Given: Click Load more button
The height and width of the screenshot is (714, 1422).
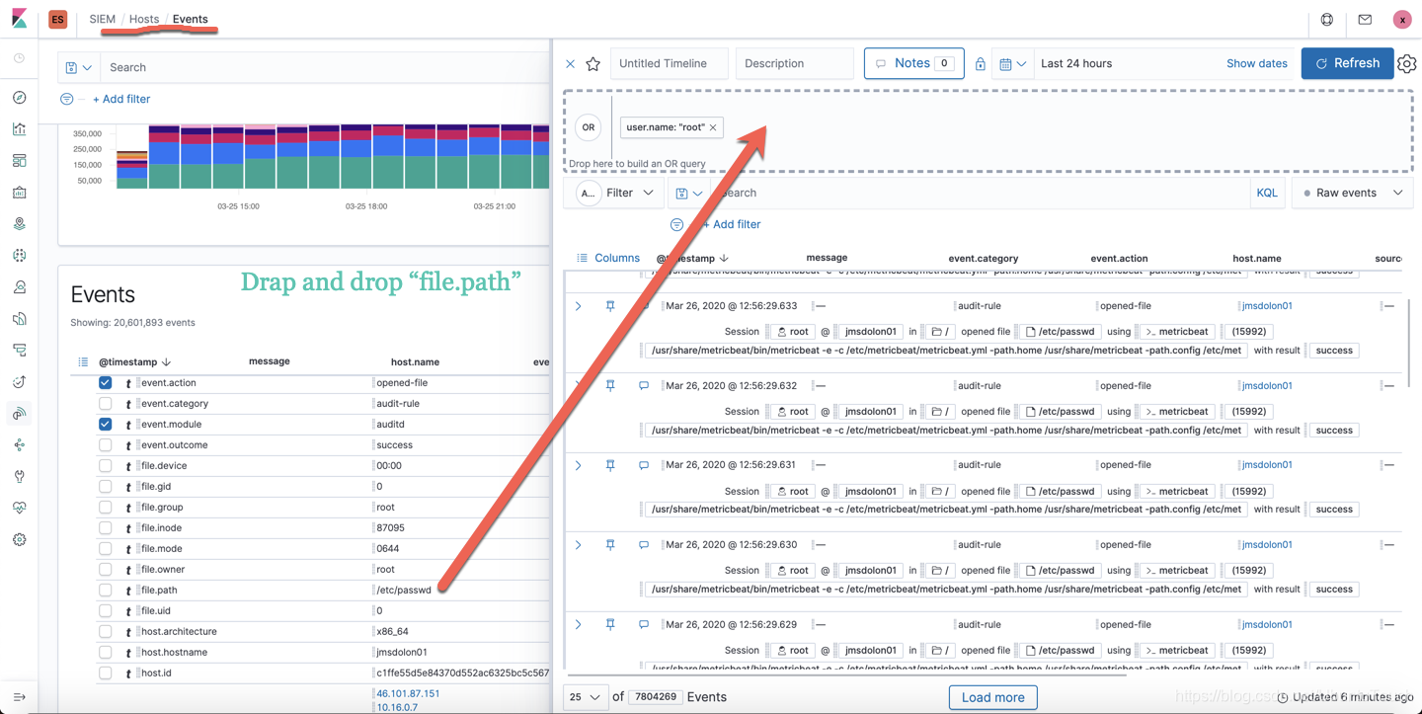Looking at the screenshot, I should [x=992, y=697].
